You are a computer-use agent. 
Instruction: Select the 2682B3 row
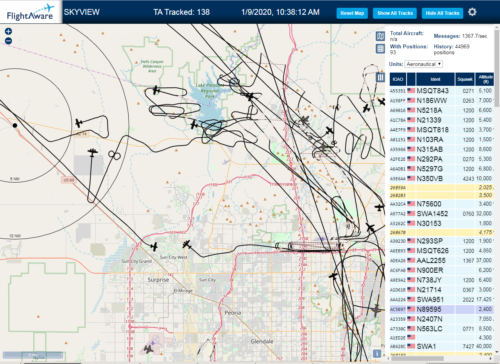[442, 195]
